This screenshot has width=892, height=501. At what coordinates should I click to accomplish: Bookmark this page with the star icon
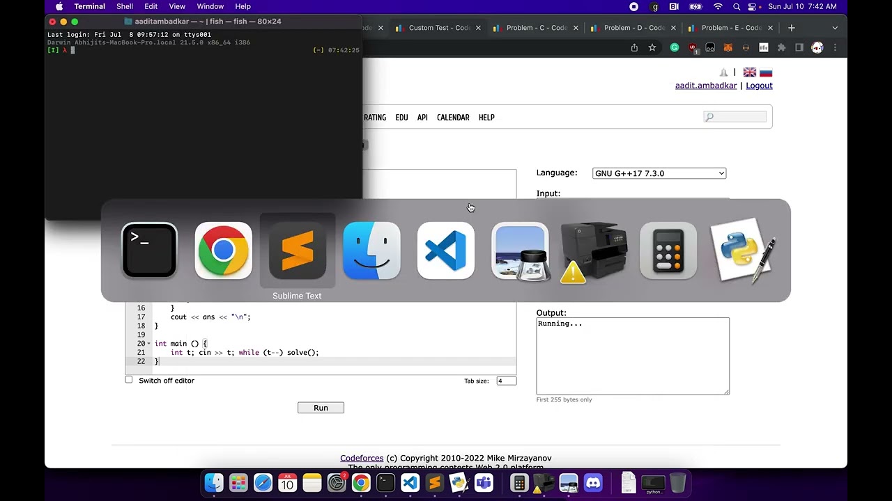click(652, 47)
